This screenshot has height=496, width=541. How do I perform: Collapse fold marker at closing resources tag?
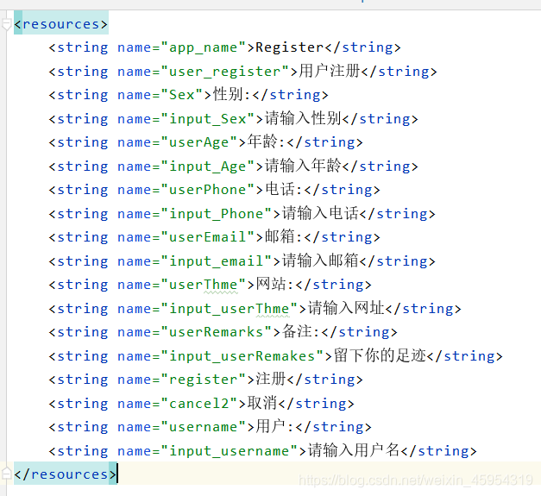6,474
